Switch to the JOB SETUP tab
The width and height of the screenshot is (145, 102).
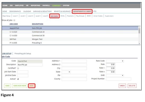tap(7, 53)
